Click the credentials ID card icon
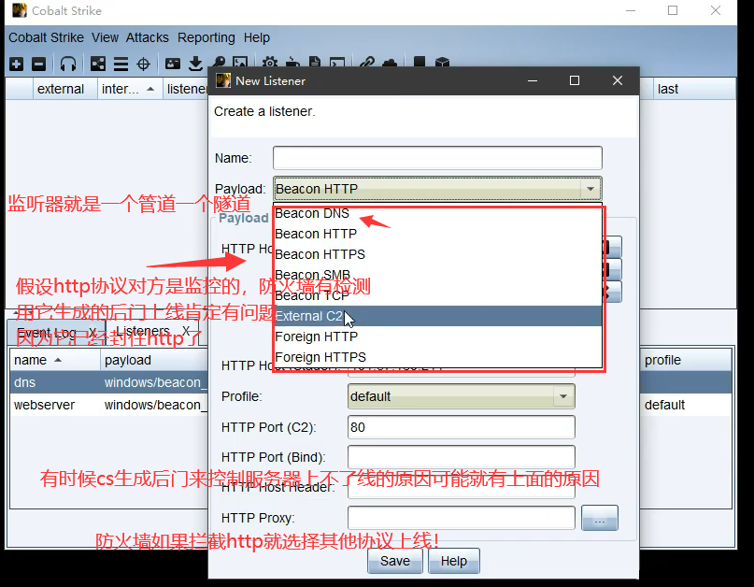The width and height of the screenshot is (754, 587). (x=173, y=64)
